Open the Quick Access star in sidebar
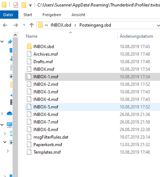Image resolution: width=160 pixels, height=177 pixels. tap(10, 42)
